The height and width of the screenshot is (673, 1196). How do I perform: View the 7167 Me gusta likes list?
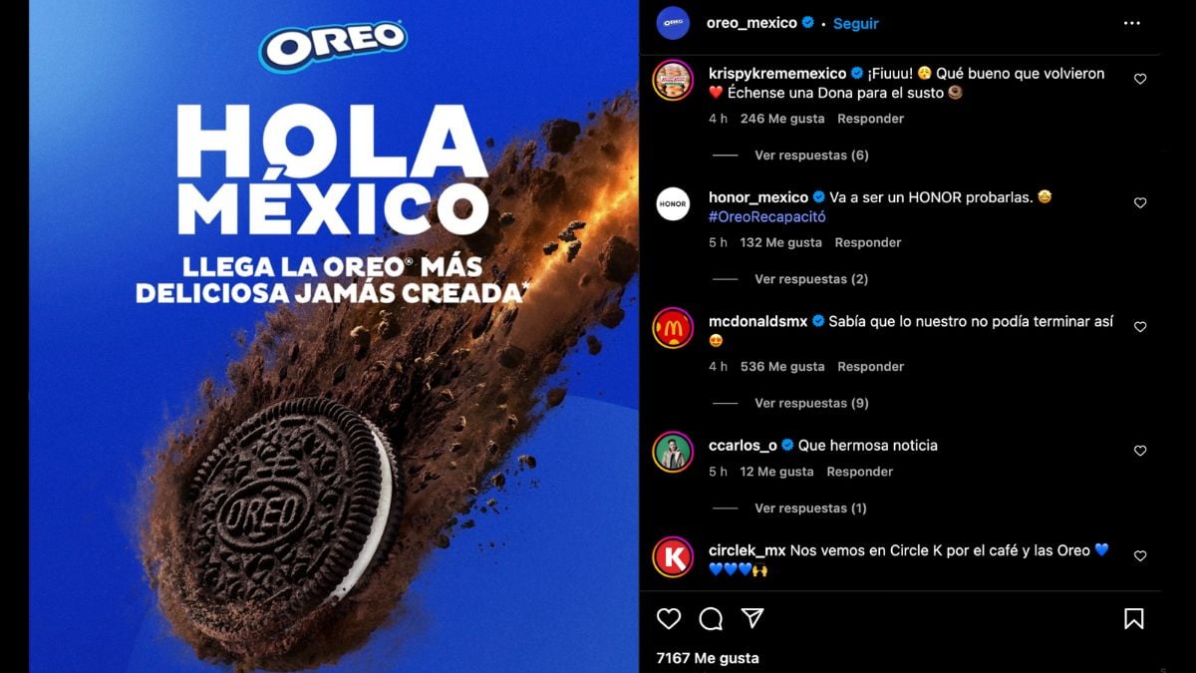(x=708, y=658)
